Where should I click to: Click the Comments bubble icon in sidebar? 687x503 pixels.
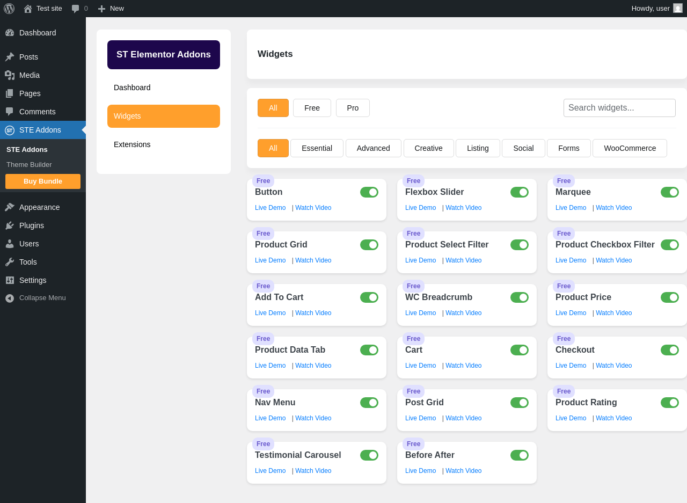point(10,112)
